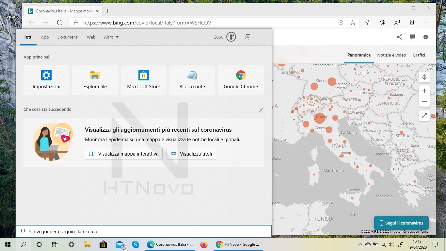The width and height of the screenshot is (446, 251).
Task: Open the Windows Start menu
Action: (8, 244)
